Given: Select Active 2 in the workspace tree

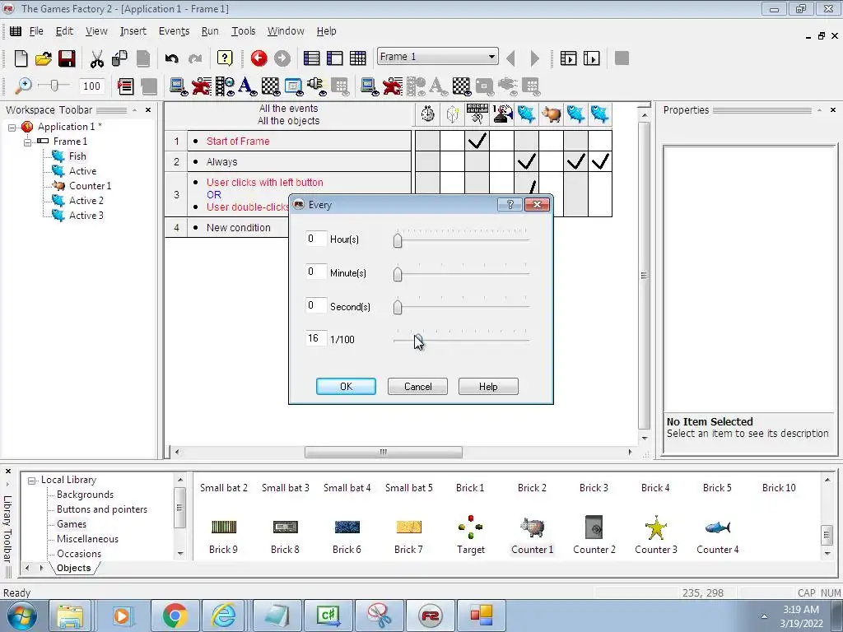Looking at the screenshot, I should 86,201.
